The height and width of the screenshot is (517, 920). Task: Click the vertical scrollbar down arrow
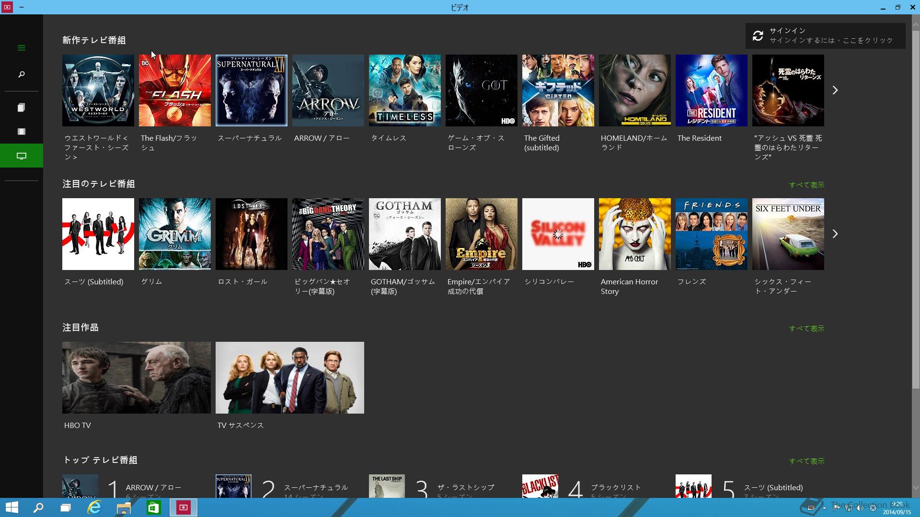click(x=916, y=488)
